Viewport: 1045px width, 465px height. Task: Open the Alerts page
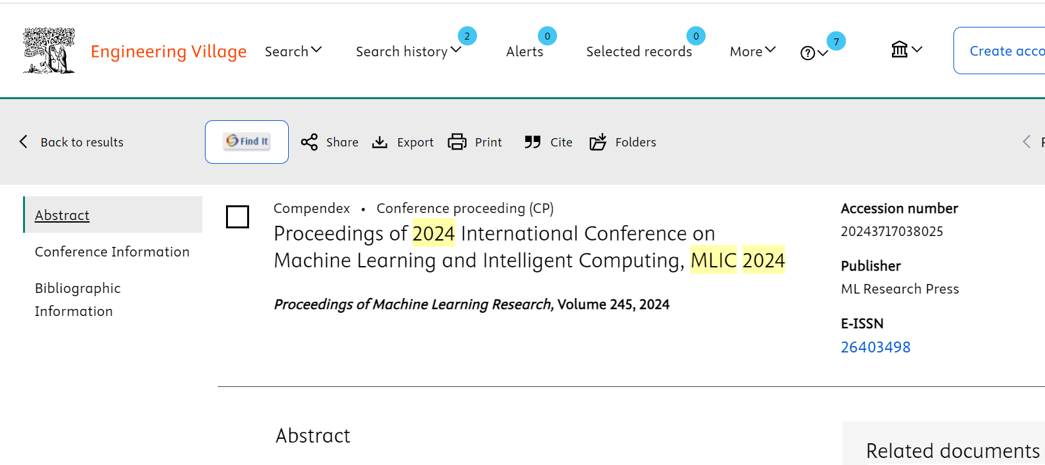coord(524,51)
